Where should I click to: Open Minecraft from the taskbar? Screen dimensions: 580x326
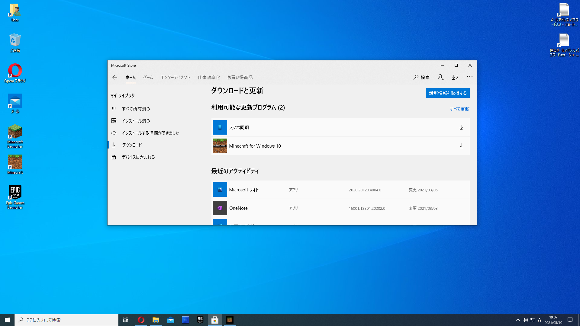pyautogui.click(x=230, y=320)
